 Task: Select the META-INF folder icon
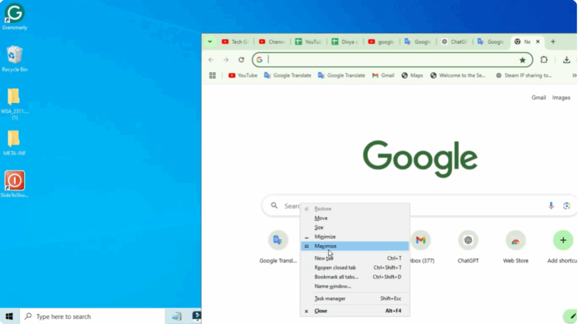[14, 143]
